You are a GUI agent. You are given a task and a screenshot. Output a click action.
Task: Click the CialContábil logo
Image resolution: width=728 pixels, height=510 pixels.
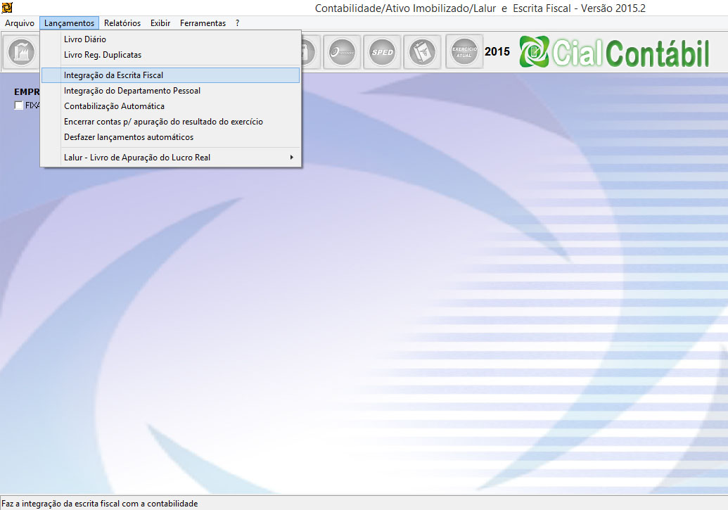pos(615,52)
